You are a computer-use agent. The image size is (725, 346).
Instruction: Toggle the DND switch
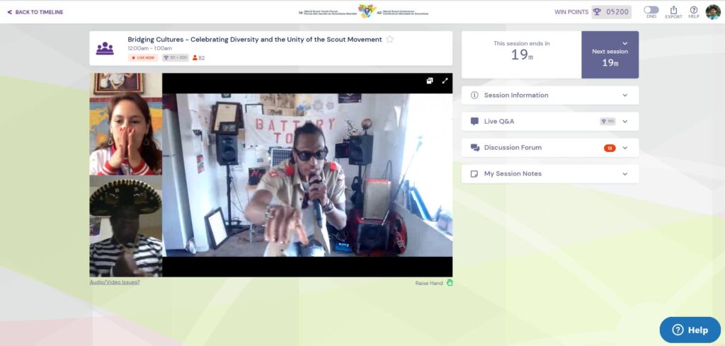tap(651, 10)
